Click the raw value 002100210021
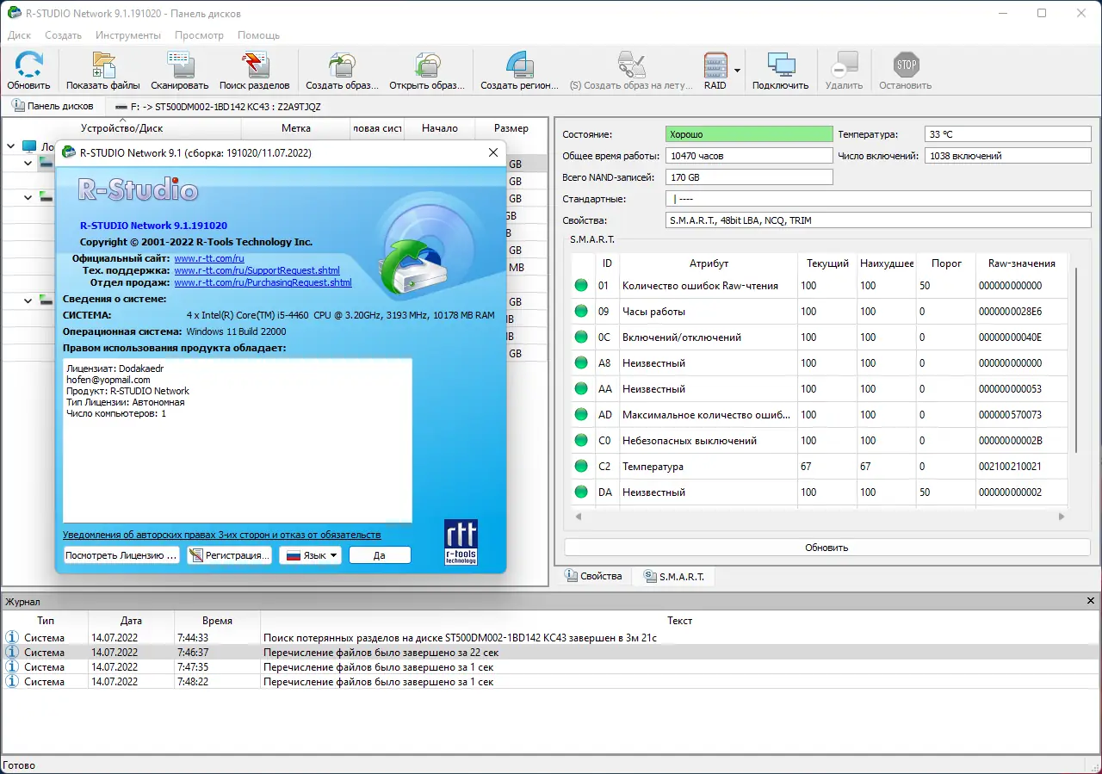This screenshot has width=1102, height=774. pyautogui.click(x=1010, y=467)
